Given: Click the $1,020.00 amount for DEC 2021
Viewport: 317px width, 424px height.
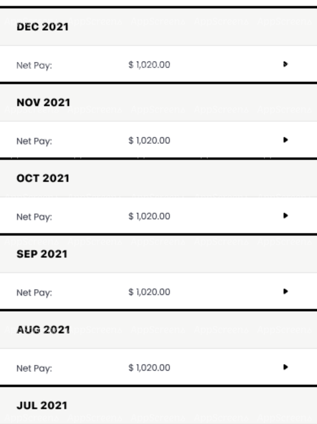Looking at the screenshot, I should 149,65.
